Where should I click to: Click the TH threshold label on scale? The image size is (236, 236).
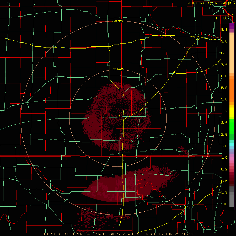tap(225, 204)
